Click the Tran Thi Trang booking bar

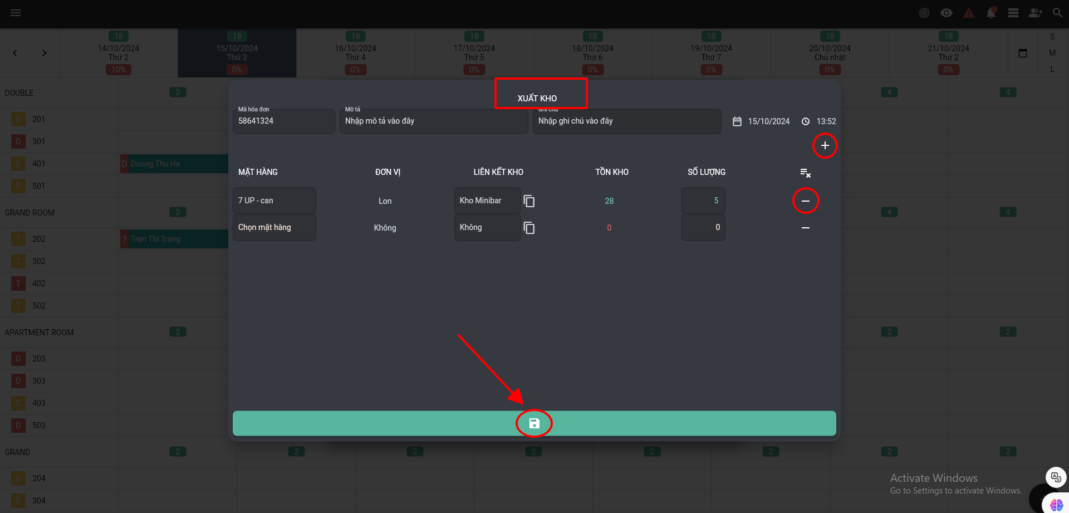click(174, 239)
